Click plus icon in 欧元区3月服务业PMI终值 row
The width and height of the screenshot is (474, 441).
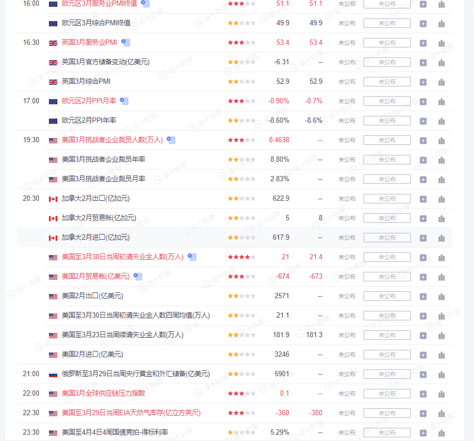pos(423,4)
